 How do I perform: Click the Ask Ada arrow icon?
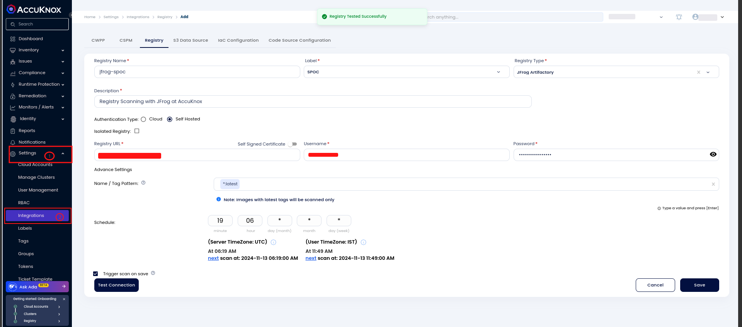pos(64,286)
